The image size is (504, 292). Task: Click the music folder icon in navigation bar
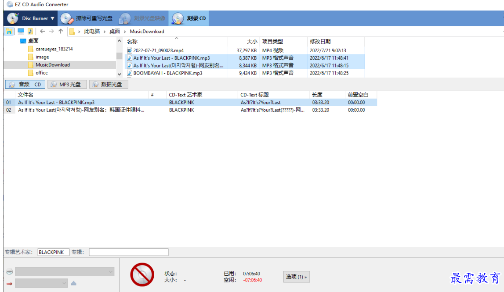point(30,32)
